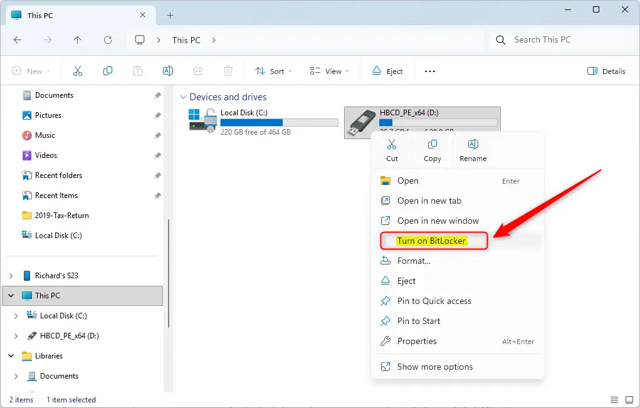Open Music in sidebar

[45, 135]
